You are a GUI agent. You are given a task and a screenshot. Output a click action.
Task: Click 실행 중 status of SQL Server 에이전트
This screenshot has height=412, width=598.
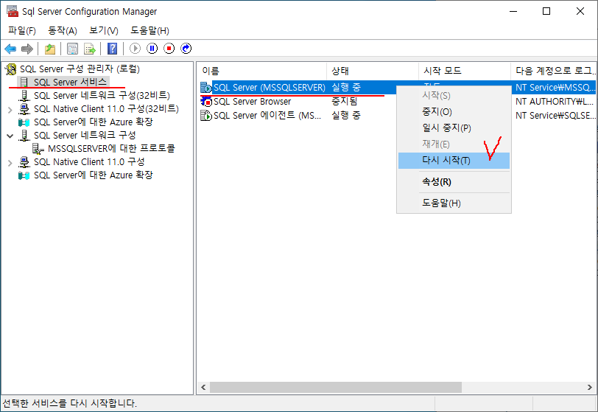pos(346,115)
